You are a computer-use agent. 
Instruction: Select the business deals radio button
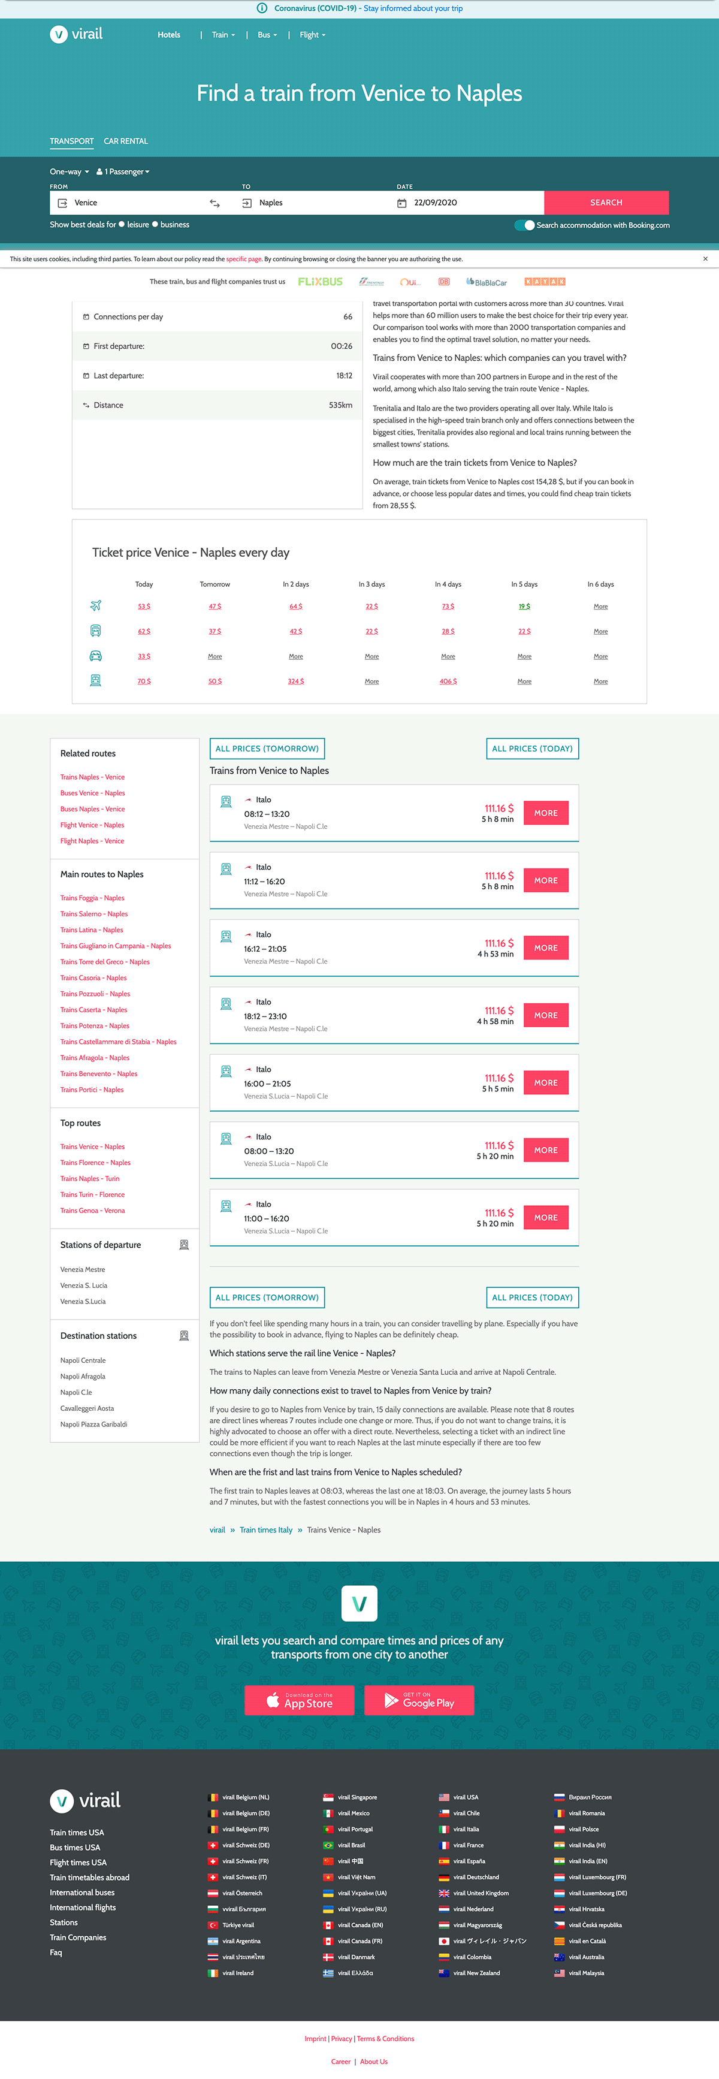tap(155, 224)
